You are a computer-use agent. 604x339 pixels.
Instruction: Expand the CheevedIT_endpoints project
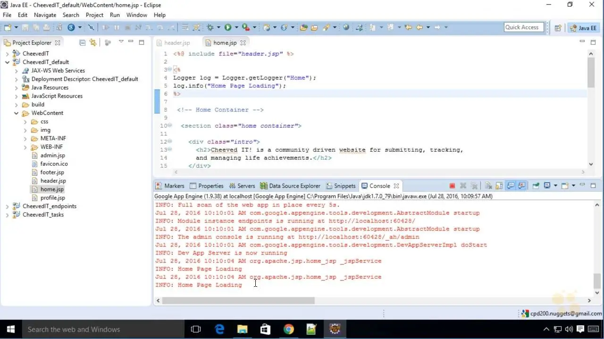click(8, 206)
